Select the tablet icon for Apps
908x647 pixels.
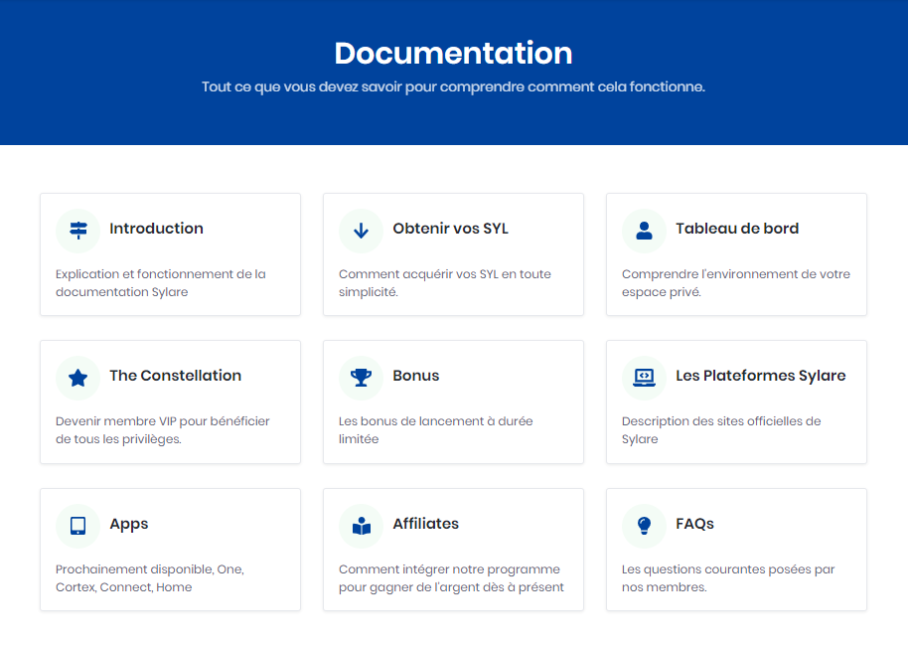click(x=78, y=526)
